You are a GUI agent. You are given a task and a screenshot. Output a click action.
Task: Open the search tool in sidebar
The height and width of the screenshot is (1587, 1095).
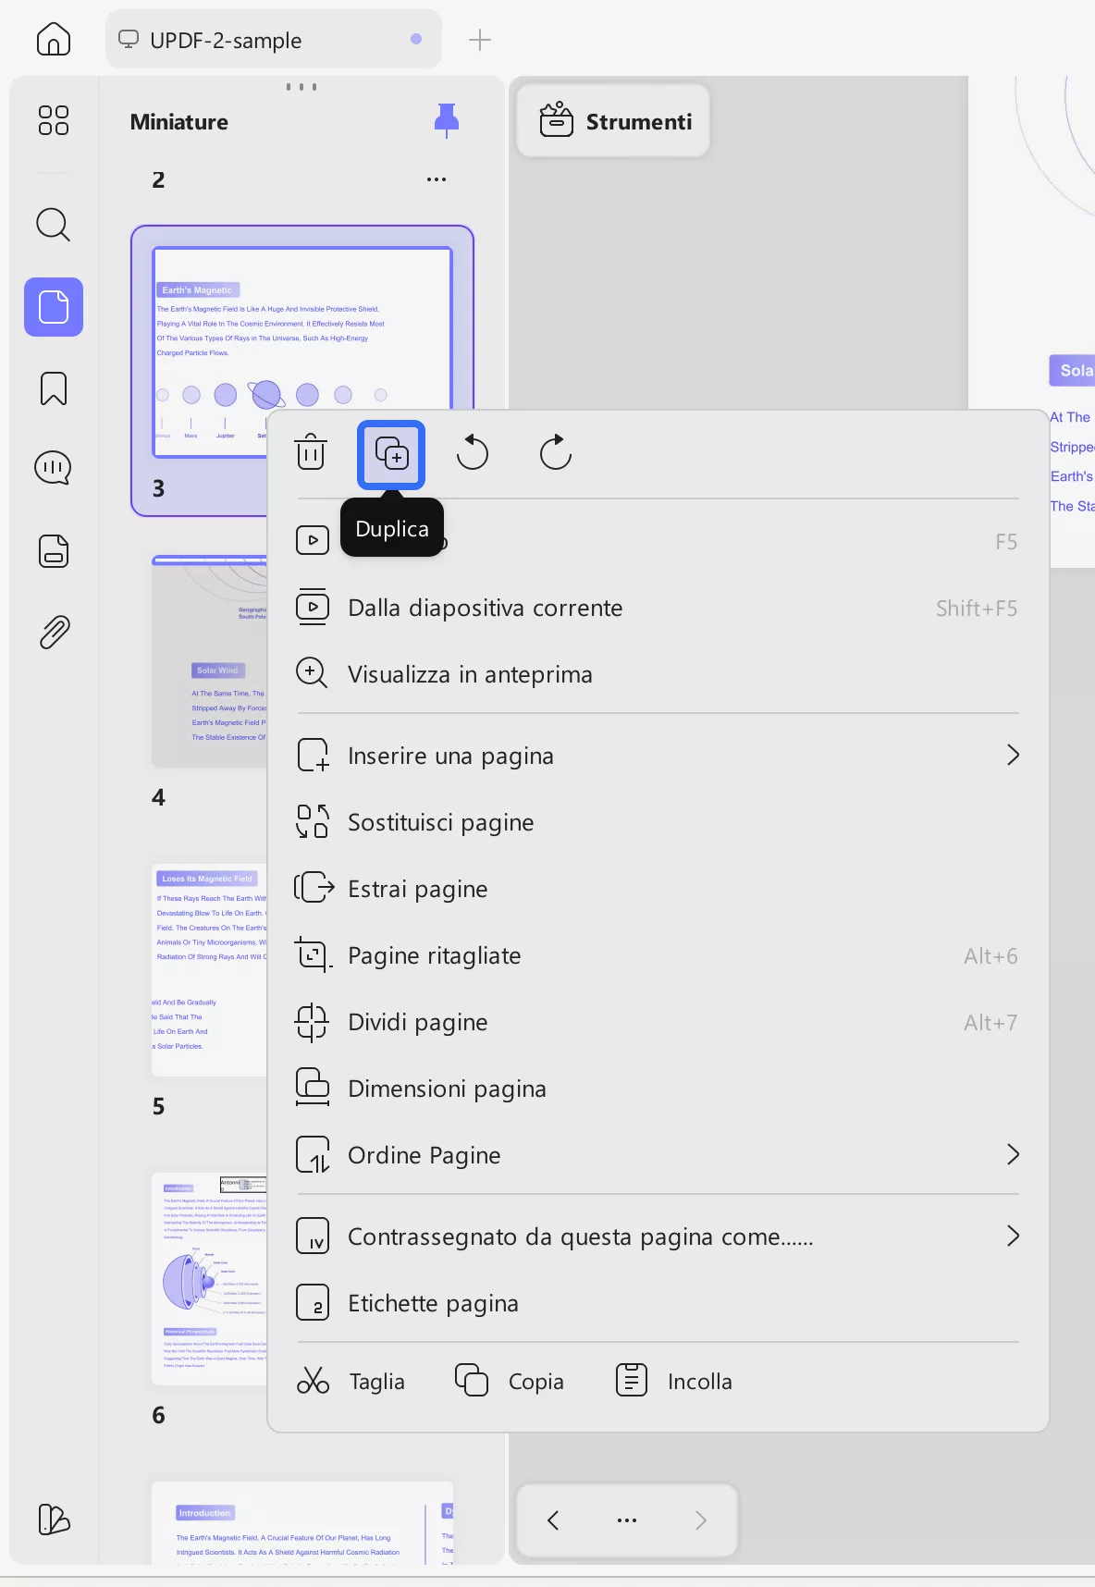(x=54, y=225)
